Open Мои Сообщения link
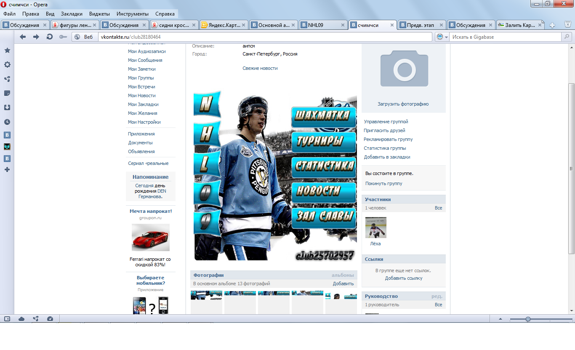The height and width of the screenshot is (350, 575). [x=145, y=60]
